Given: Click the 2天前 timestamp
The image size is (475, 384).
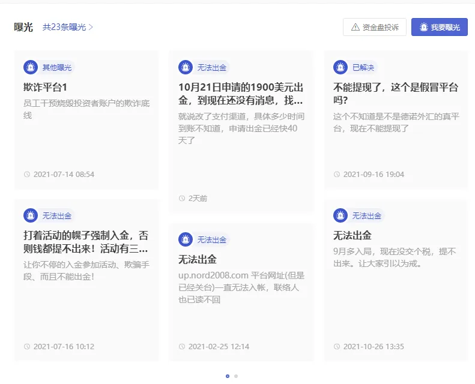Looking at the screenshot, I should tap(198, 199).
